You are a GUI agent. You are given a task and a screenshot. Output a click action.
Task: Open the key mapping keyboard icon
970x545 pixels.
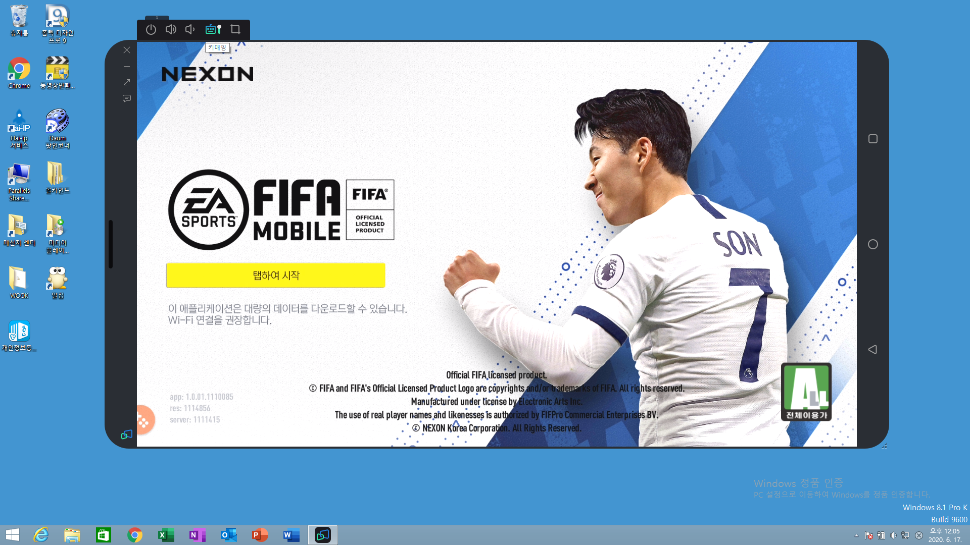(213, 30)
